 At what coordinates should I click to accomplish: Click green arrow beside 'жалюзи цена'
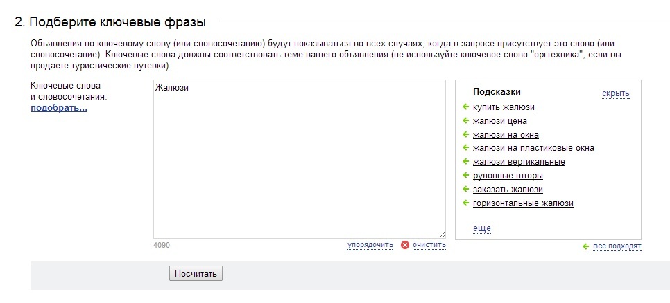tap(466, 121)
